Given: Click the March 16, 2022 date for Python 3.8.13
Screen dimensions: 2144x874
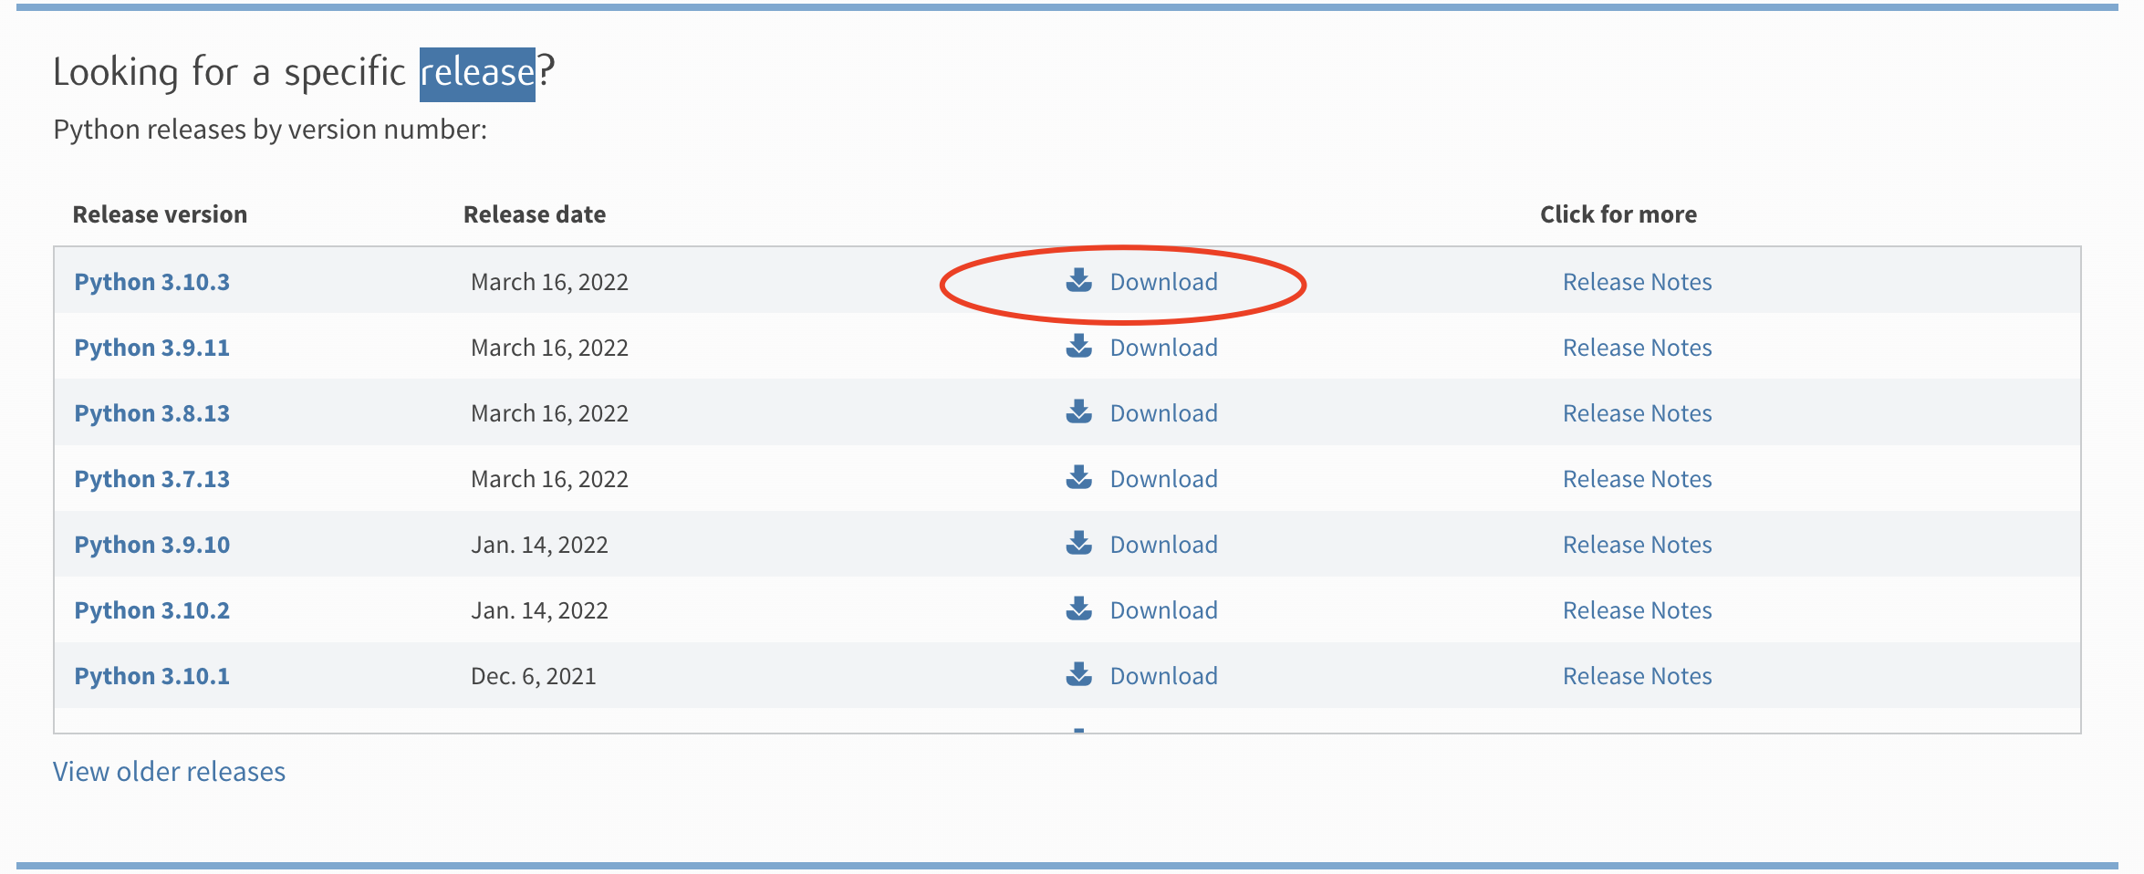Looking at the screenshot, I should coord(549,413).
